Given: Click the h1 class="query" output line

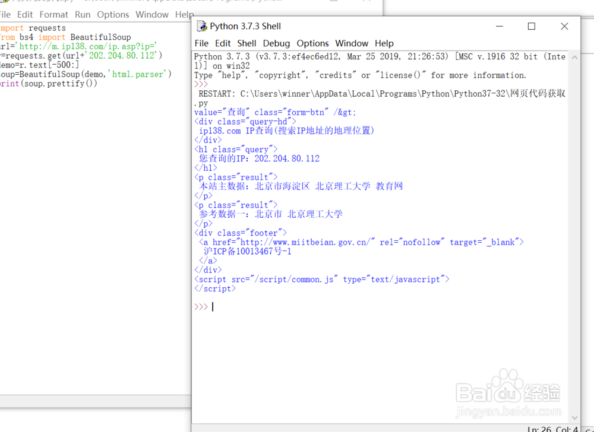Looking at the screenshot, I should tap(236, 150).
